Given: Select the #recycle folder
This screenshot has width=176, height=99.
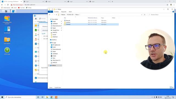Looking at the screenshot, I should click(68, 21).
